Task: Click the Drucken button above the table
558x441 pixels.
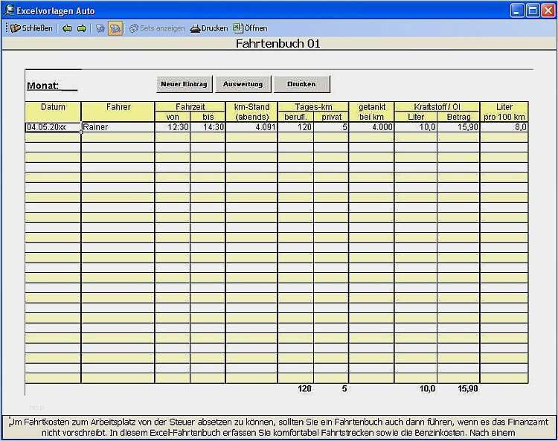Action: pos(302,84)
